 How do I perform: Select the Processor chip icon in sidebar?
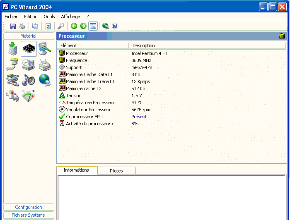point(29,49)
